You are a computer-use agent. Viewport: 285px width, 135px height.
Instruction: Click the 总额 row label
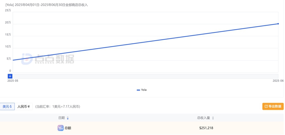[x=68, y=128]
